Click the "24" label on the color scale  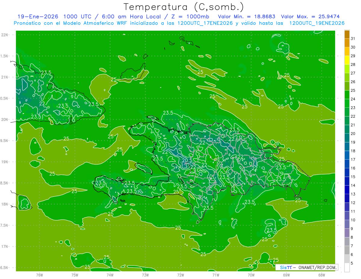[353, 99]
